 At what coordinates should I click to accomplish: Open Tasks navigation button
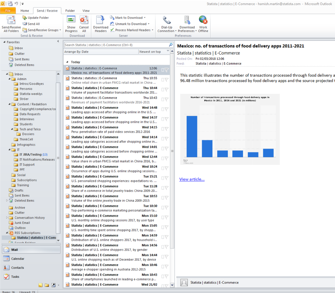click(x=31, y=276)
